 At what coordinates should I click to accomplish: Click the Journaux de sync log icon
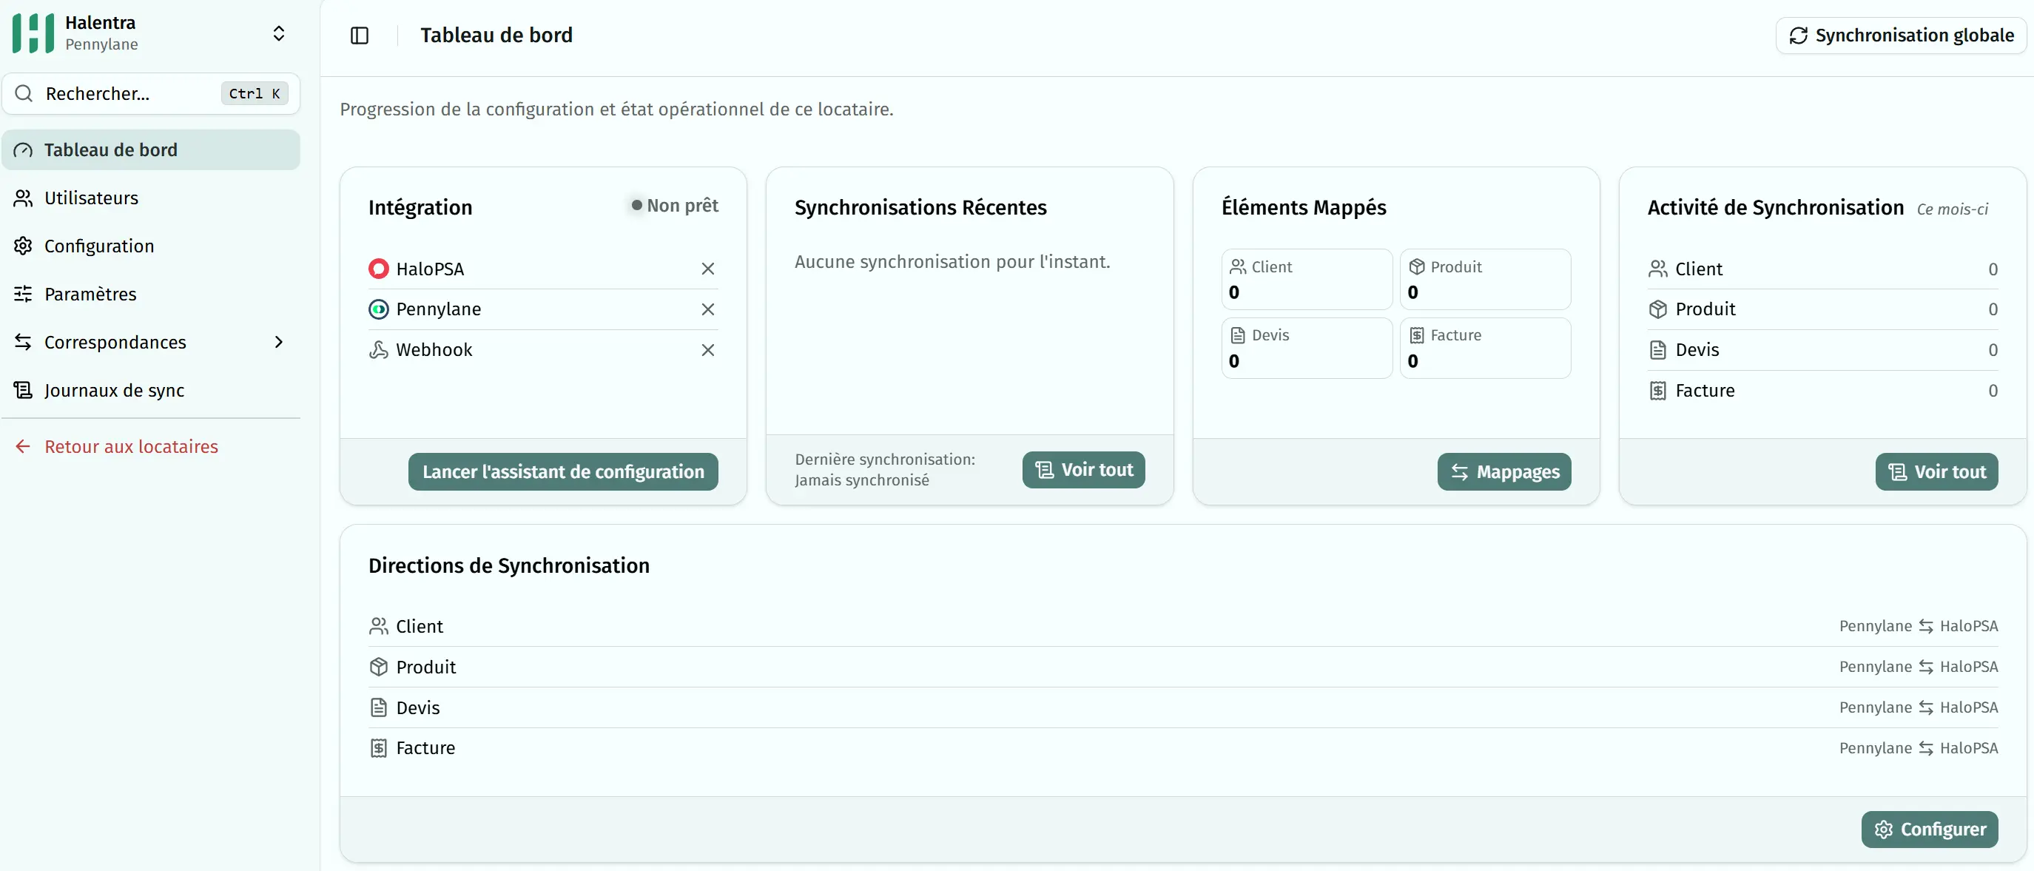pos(23,390)
